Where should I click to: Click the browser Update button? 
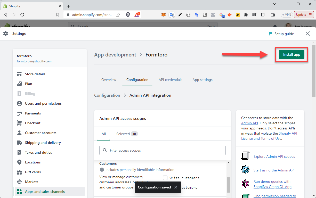pos(304,15)
